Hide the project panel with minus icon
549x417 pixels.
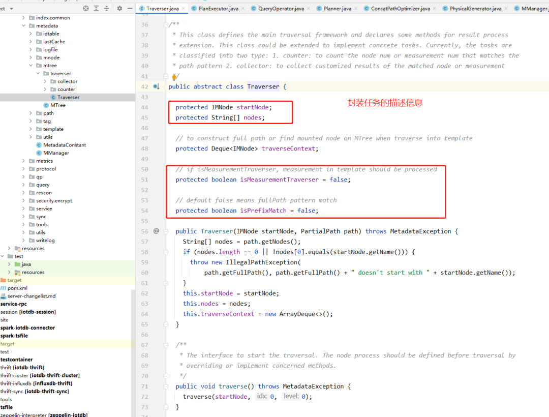point(130,9)
